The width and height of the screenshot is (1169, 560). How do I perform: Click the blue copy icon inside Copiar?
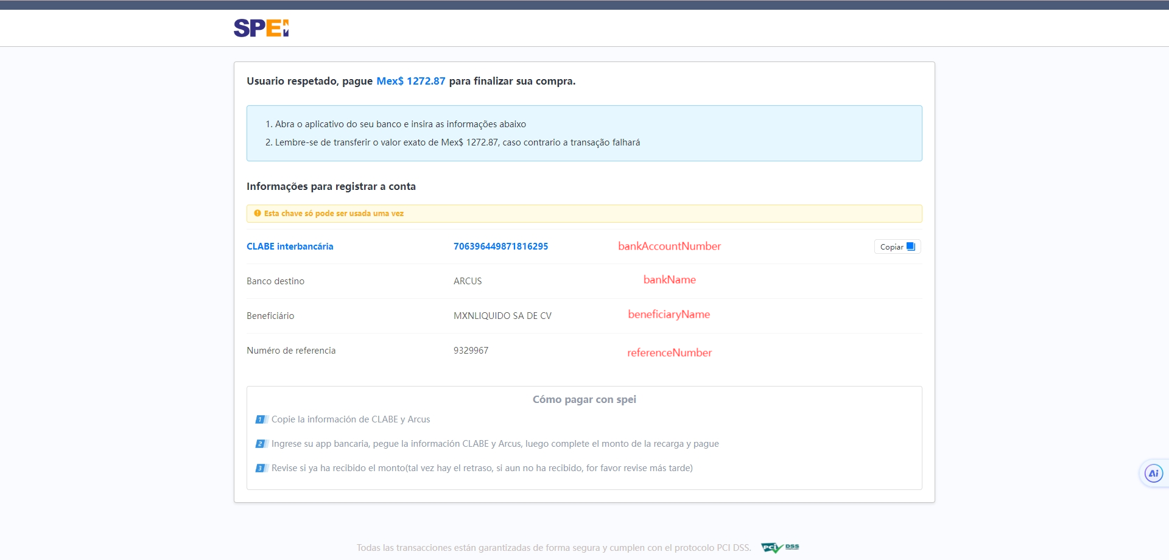coord(911,247)
